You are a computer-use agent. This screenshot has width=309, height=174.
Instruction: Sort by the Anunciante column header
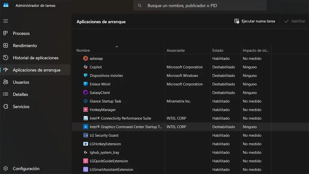(175, 50)
